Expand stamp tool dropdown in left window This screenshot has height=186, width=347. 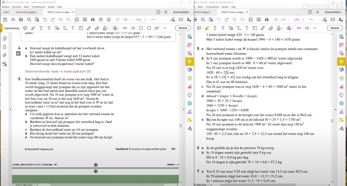point(108,28)
